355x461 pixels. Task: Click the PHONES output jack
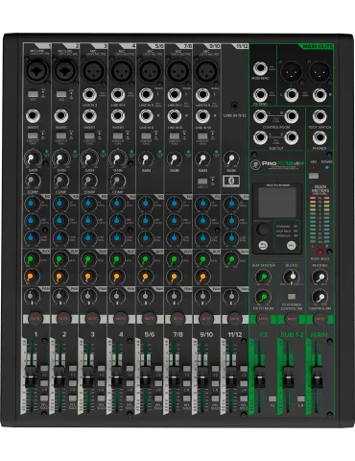point(319,138)
